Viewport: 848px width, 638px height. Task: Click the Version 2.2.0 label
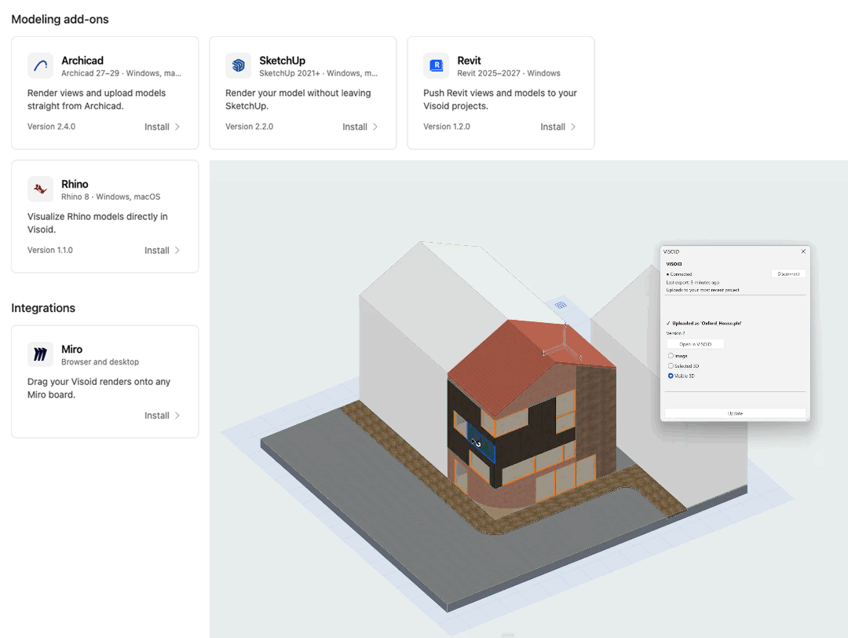tap(250, 126)
